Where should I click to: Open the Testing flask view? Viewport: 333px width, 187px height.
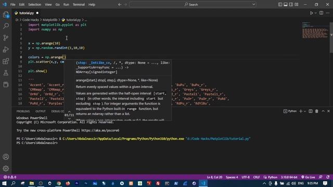[x=6, y=73]
